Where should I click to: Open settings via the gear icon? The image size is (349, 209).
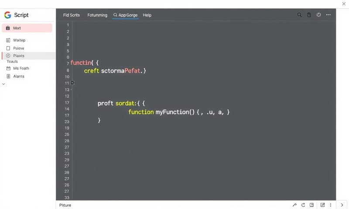(x=319, y=15)
